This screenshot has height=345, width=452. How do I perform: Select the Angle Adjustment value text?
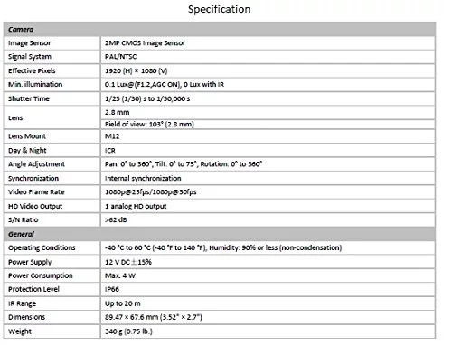(x=184, y=164)
